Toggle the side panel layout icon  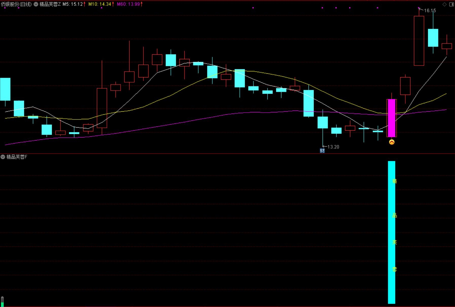pos(451,4)
